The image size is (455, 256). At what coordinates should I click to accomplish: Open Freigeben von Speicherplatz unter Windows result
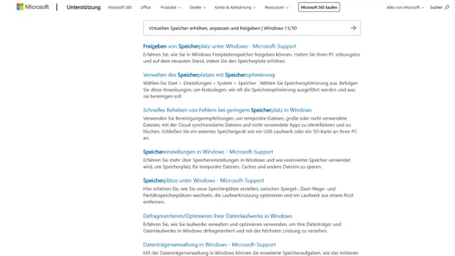point(220,46)
